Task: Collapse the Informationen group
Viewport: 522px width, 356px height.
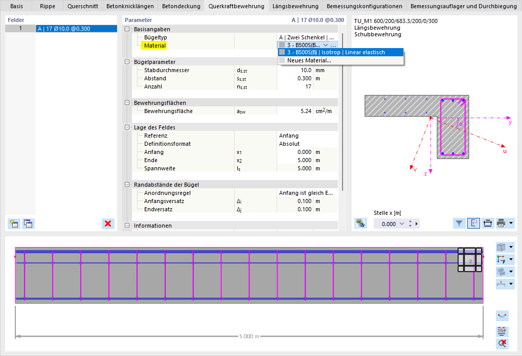Action: click(127, 226)
